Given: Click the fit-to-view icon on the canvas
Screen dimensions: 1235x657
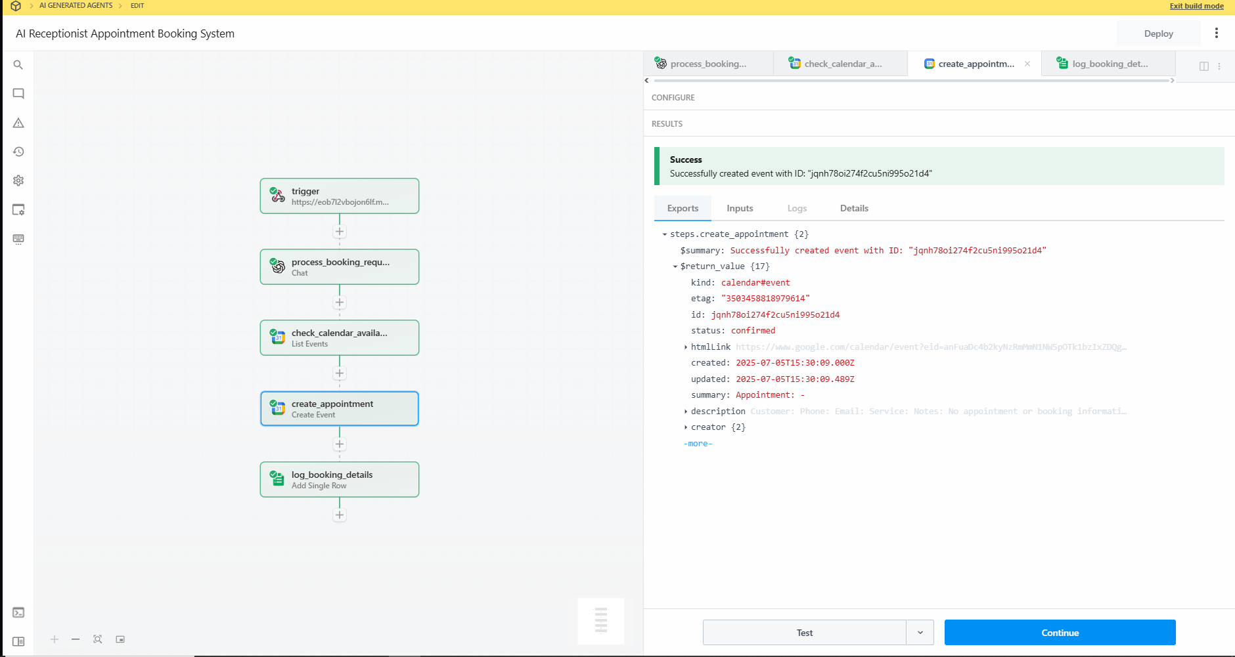Looking at the screenshot, I should click(x=98, y=639).
